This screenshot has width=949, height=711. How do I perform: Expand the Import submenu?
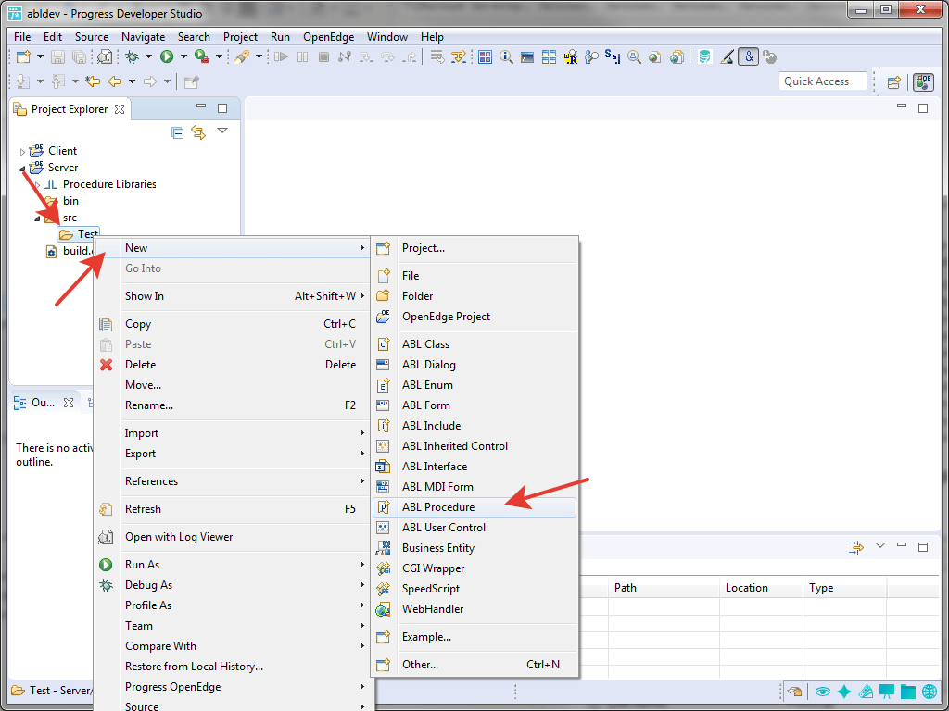click(x=233, y=433)
